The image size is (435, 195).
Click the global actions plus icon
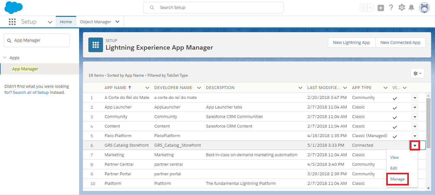(381, 8)
